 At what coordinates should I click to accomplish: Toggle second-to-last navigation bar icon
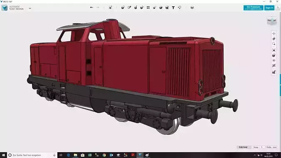pos(274,66)
